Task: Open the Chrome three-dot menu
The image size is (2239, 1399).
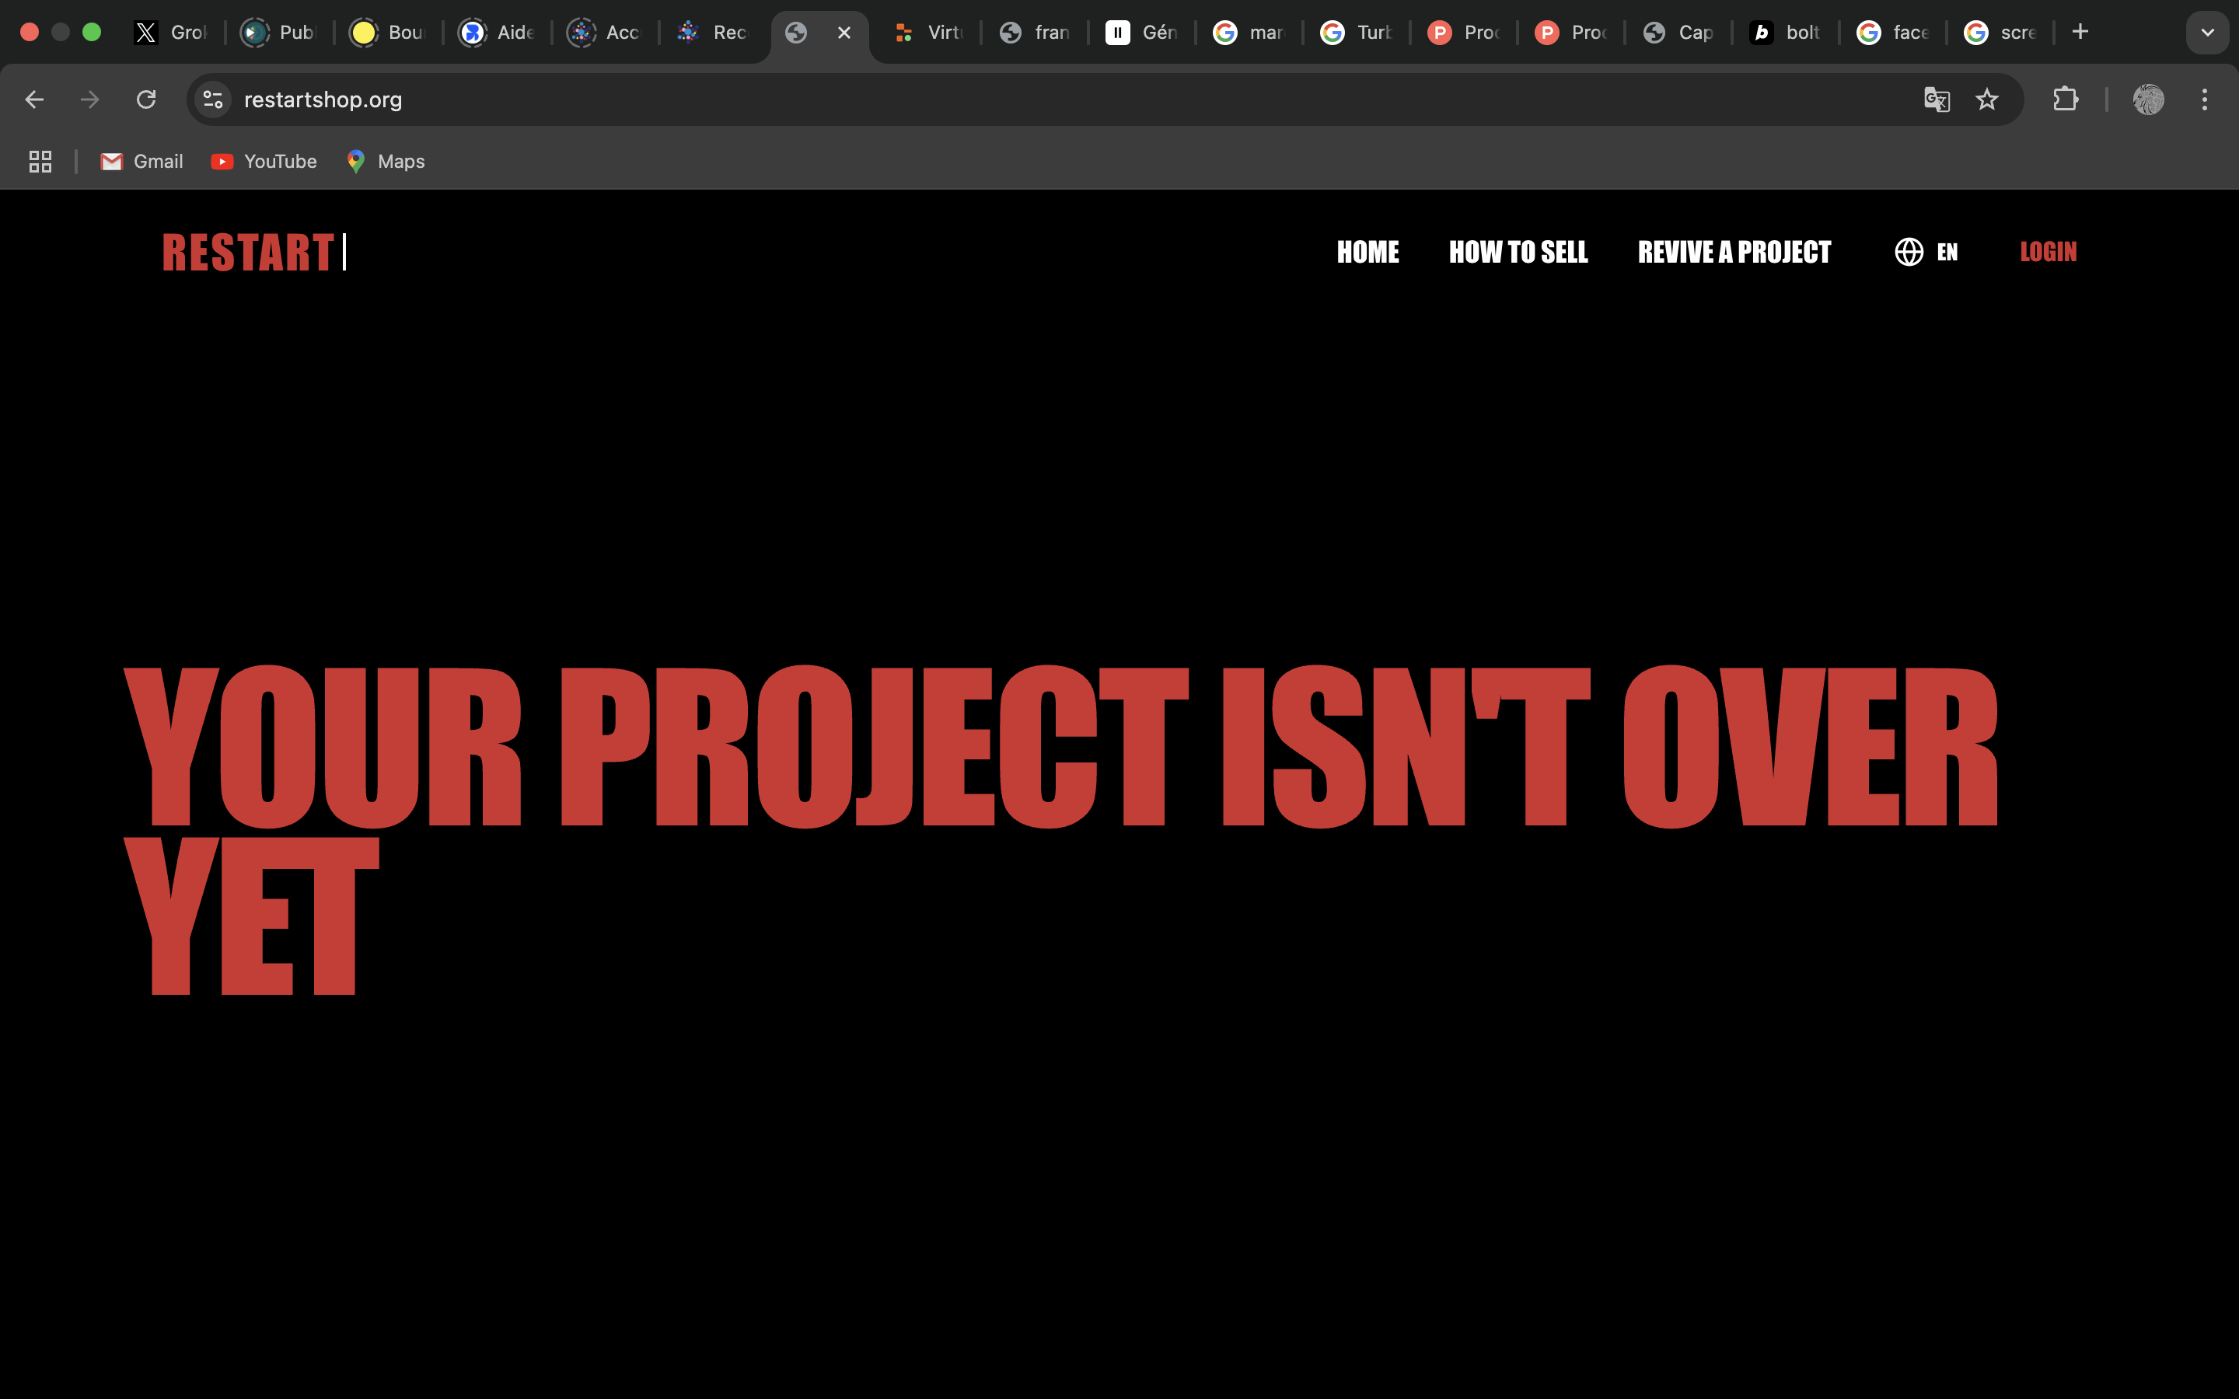Action: pyautogui.click(x=2205, y=99)
